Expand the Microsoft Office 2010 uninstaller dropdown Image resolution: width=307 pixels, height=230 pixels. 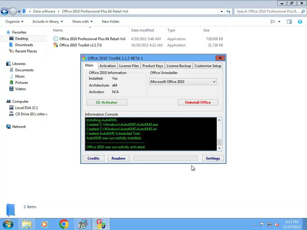[x=183, y=81]
